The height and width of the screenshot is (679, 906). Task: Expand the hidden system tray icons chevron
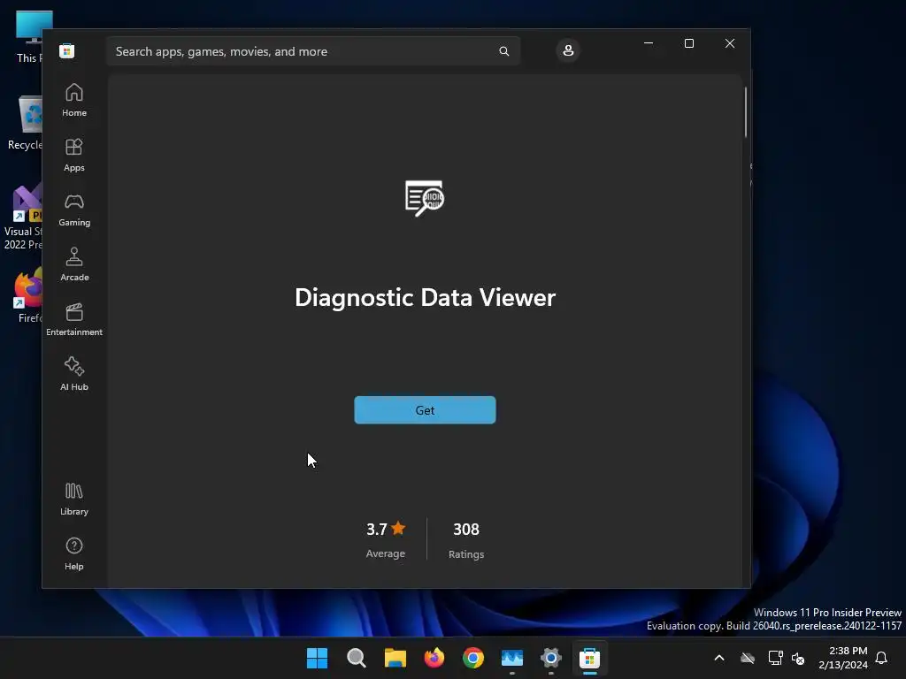(x=719, y=658)
